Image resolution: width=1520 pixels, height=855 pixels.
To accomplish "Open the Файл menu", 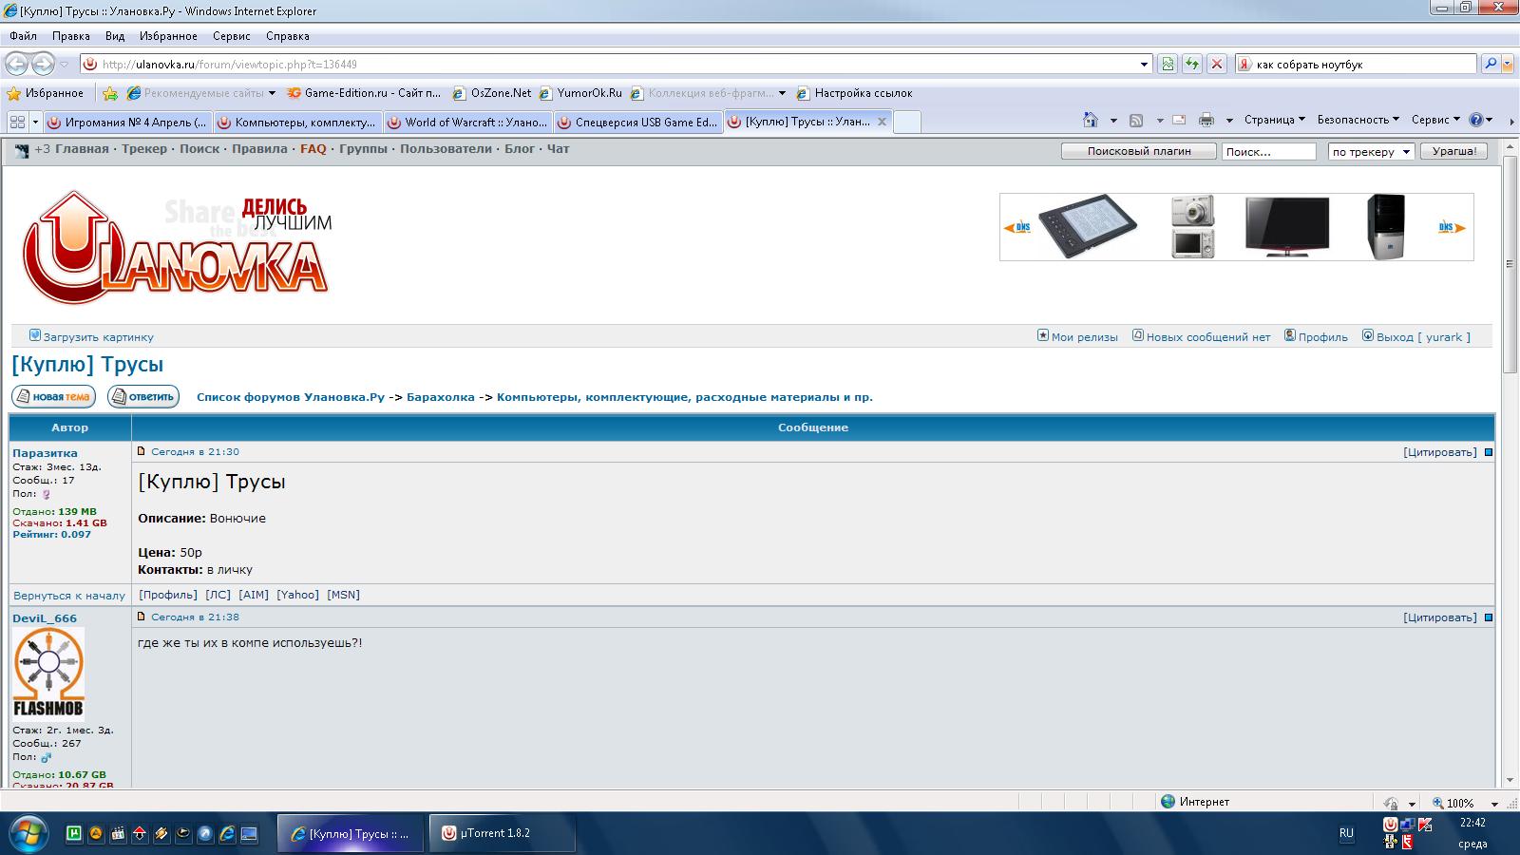I will point(24,36).
